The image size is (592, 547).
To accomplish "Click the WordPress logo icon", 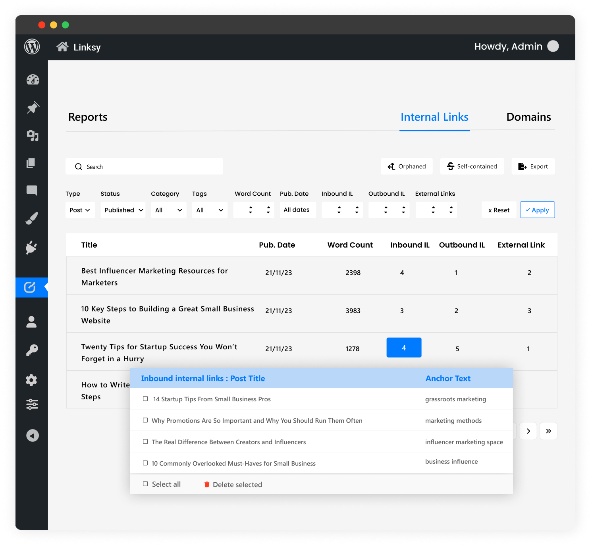I will (x=32, y=47).
